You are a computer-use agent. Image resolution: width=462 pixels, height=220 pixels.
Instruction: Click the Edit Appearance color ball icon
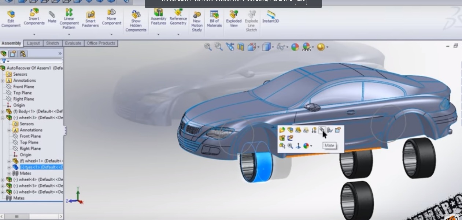(x=295, y=47)
